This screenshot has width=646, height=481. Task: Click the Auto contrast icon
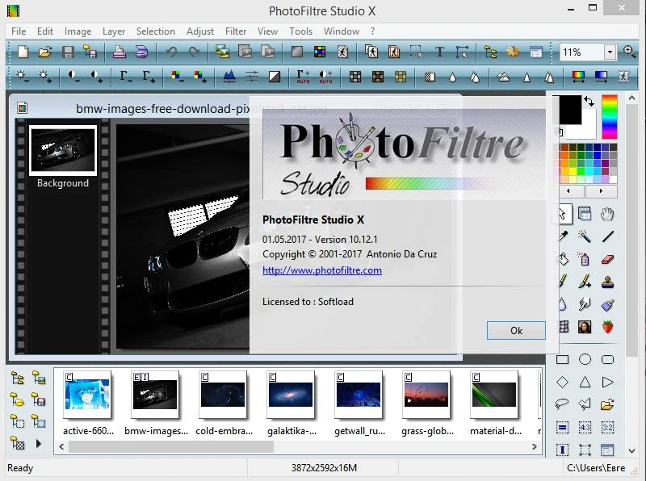[x=325, y=77]
